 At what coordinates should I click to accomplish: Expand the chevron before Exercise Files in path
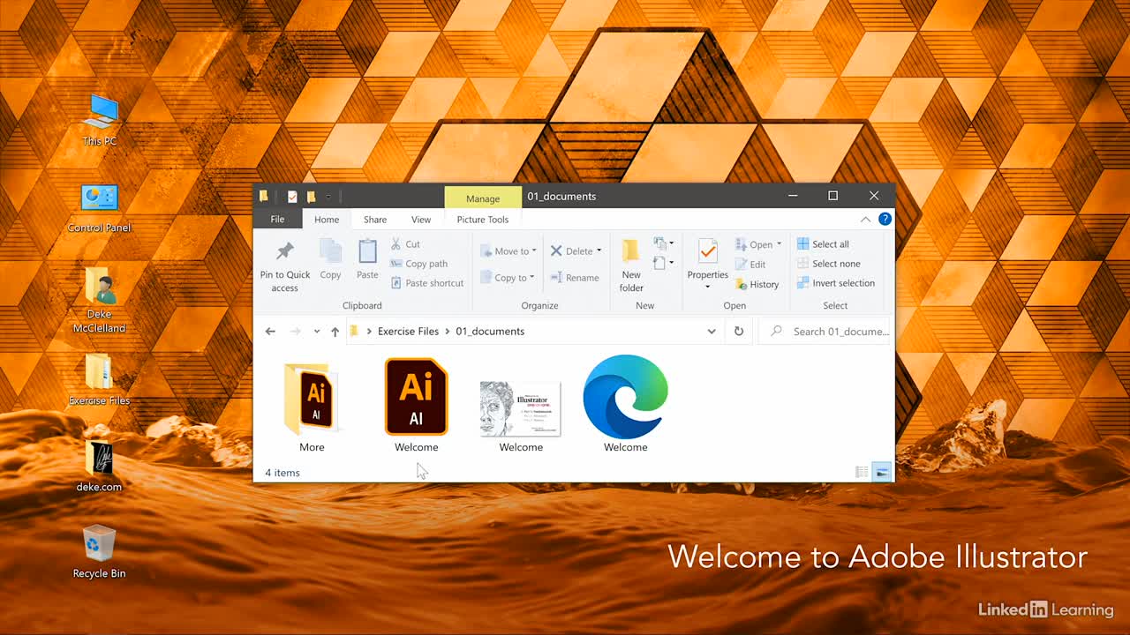[x=369, y=332]
